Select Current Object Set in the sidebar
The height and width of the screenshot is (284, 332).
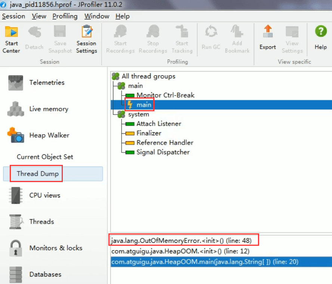(x=45, y=157)
